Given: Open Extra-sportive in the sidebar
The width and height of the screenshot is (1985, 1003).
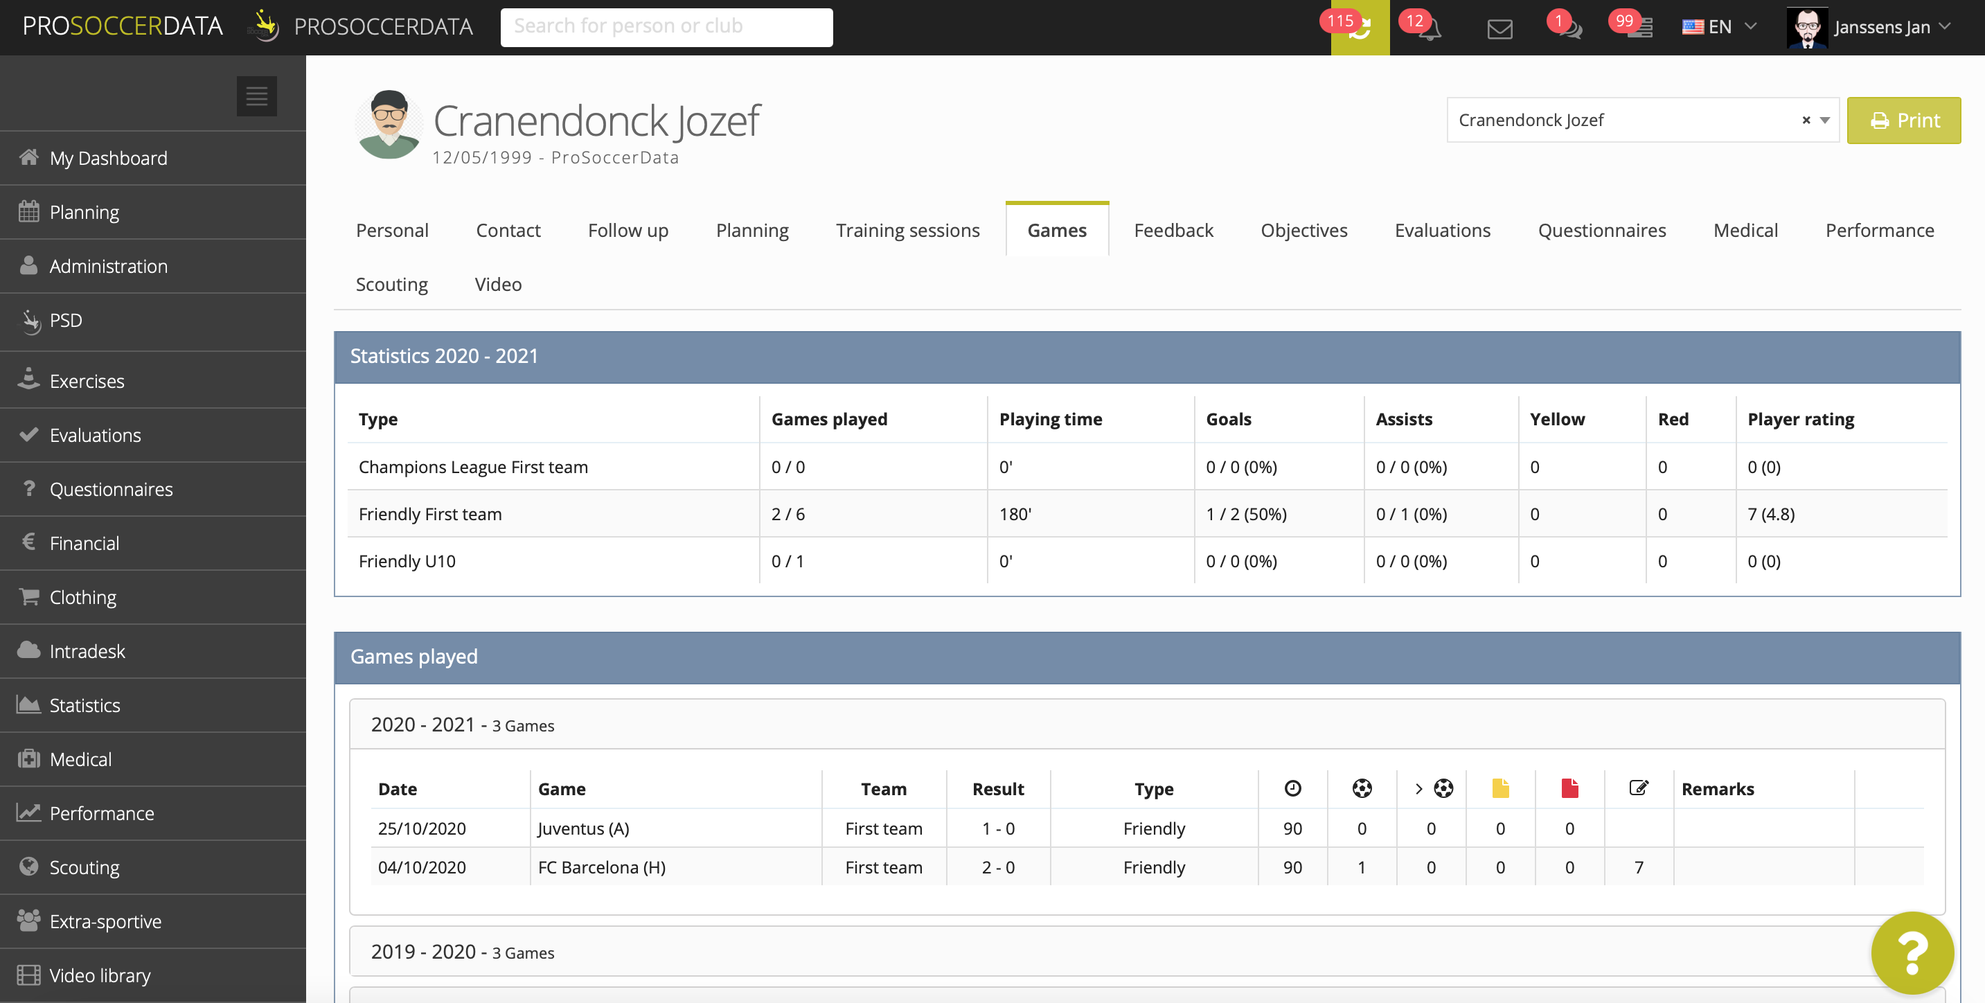Looking at the screenshot, I should [x=152, y=921].
